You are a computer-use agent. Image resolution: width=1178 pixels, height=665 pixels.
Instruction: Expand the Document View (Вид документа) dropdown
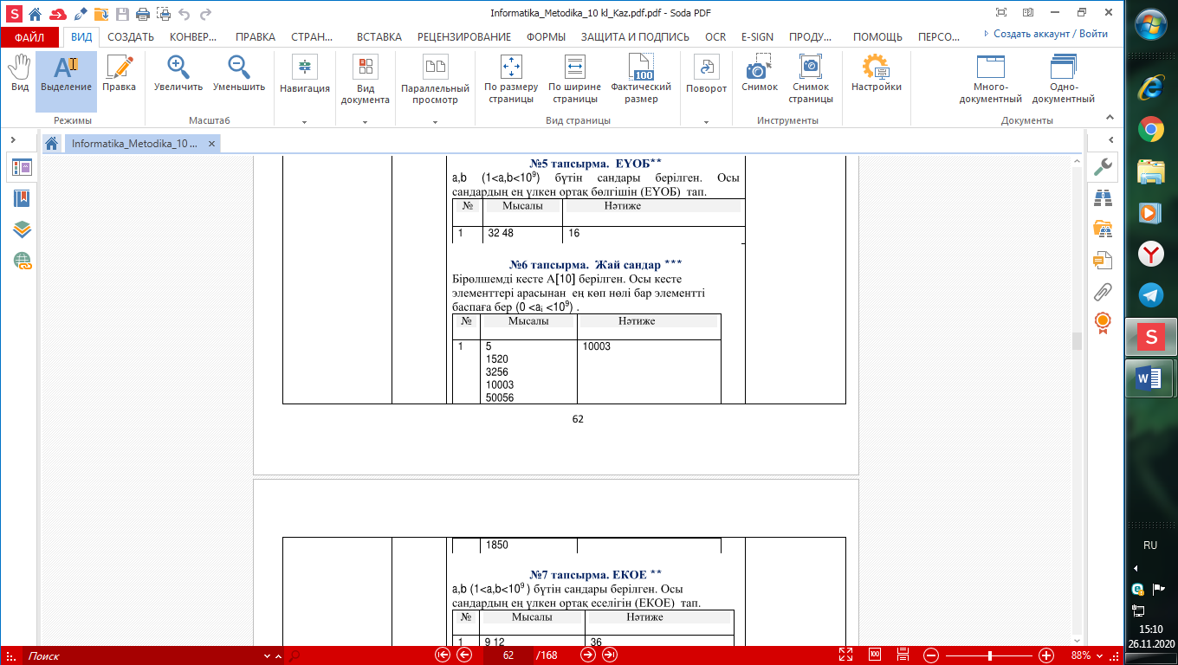point(366,122)
